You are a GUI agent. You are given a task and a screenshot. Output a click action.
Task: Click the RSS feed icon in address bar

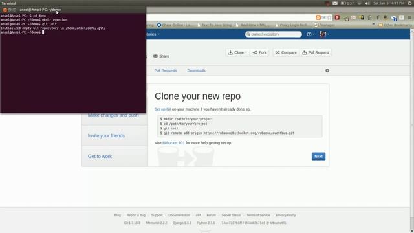point(318,17)
